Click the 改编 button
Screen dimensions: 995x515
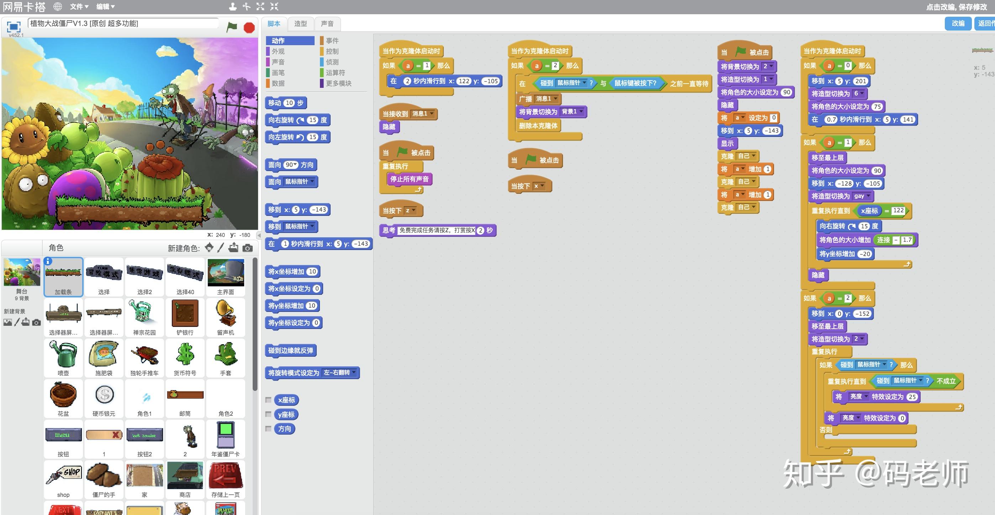pyautogui.click(x=958, y=23)
